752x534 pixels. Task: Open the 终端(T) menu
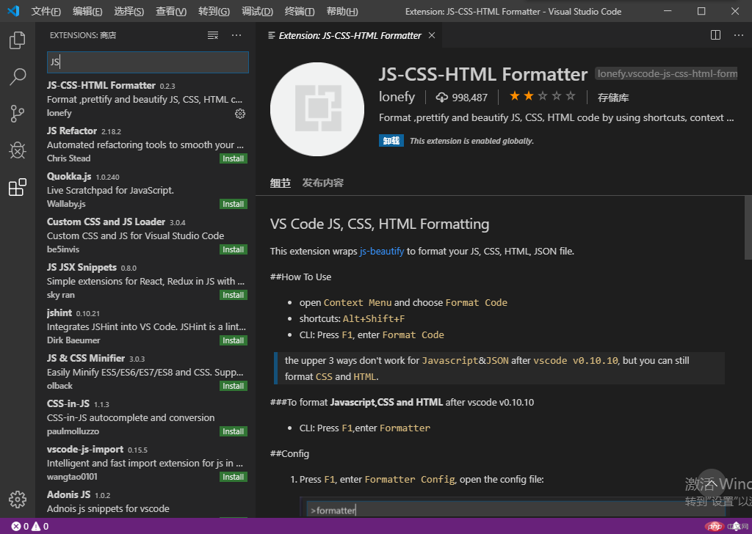tap(300, 12)
